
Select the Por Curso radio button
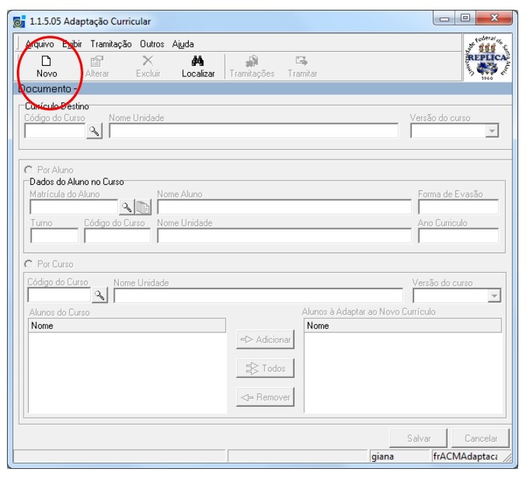click(29, 265)
